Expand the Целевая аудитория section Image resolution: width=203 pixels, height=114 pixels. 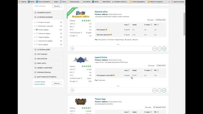48,68
